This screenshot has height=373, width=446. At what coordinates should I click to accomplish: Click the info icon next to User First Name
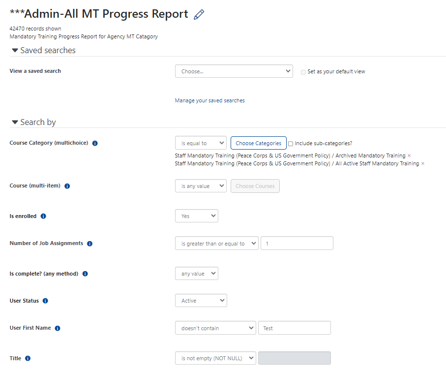58,328
